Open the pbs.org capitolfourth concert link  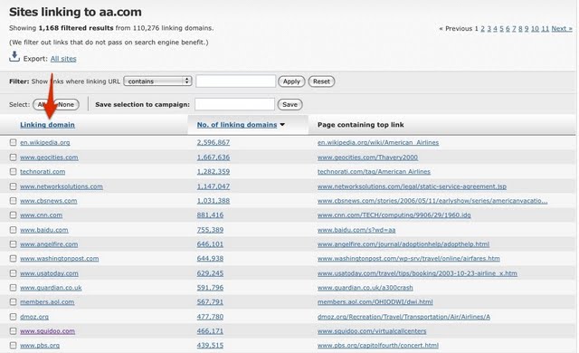click(x=378, y=346)
